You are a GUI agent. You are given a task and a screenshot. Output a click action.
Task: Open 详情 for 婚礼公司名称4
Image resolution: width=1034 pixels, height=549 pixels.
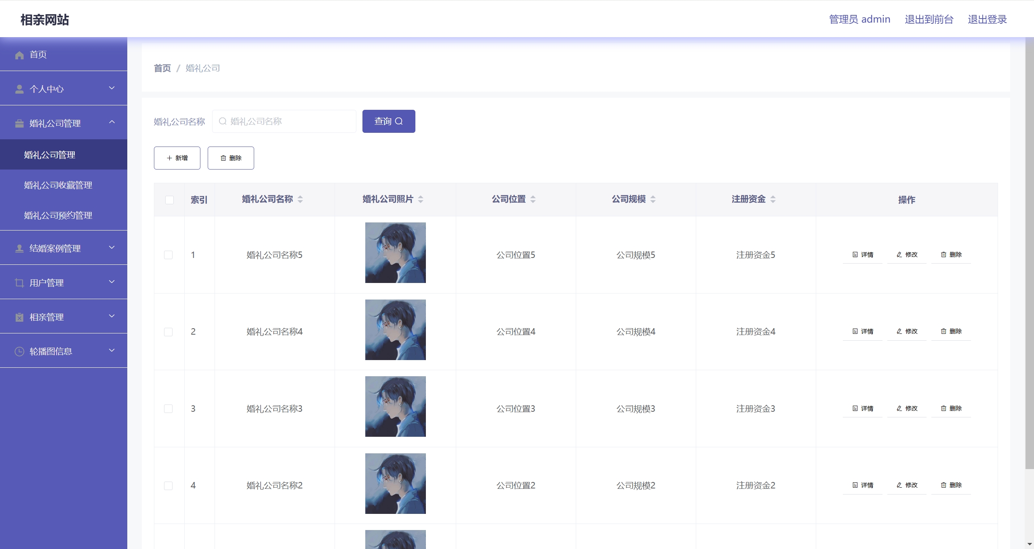coord(863,331)
